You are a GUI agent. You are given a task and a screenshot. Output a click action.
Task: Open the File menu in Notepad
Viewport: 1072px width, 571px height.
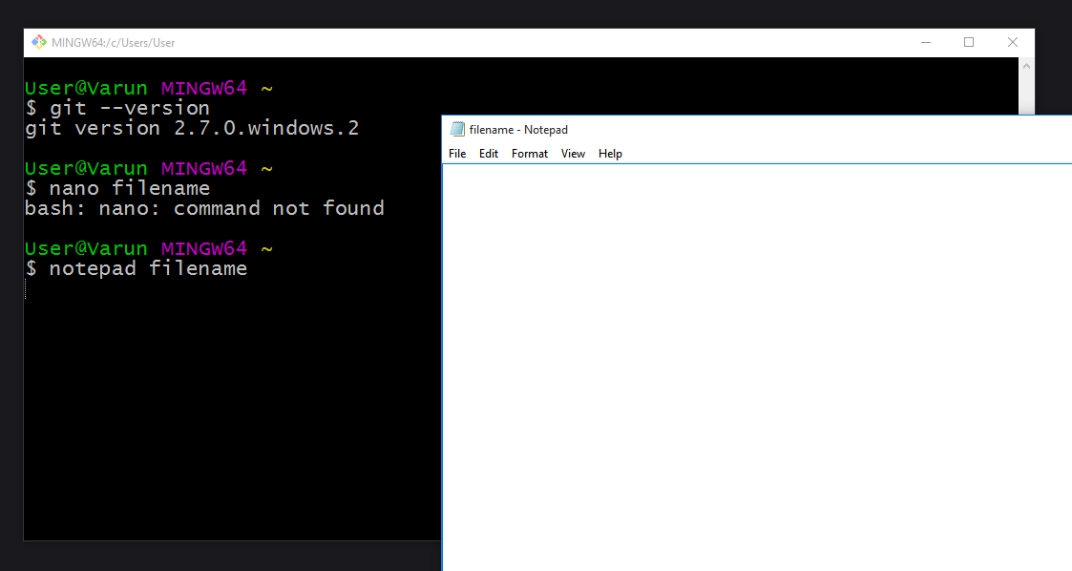[x=457, y=153]
